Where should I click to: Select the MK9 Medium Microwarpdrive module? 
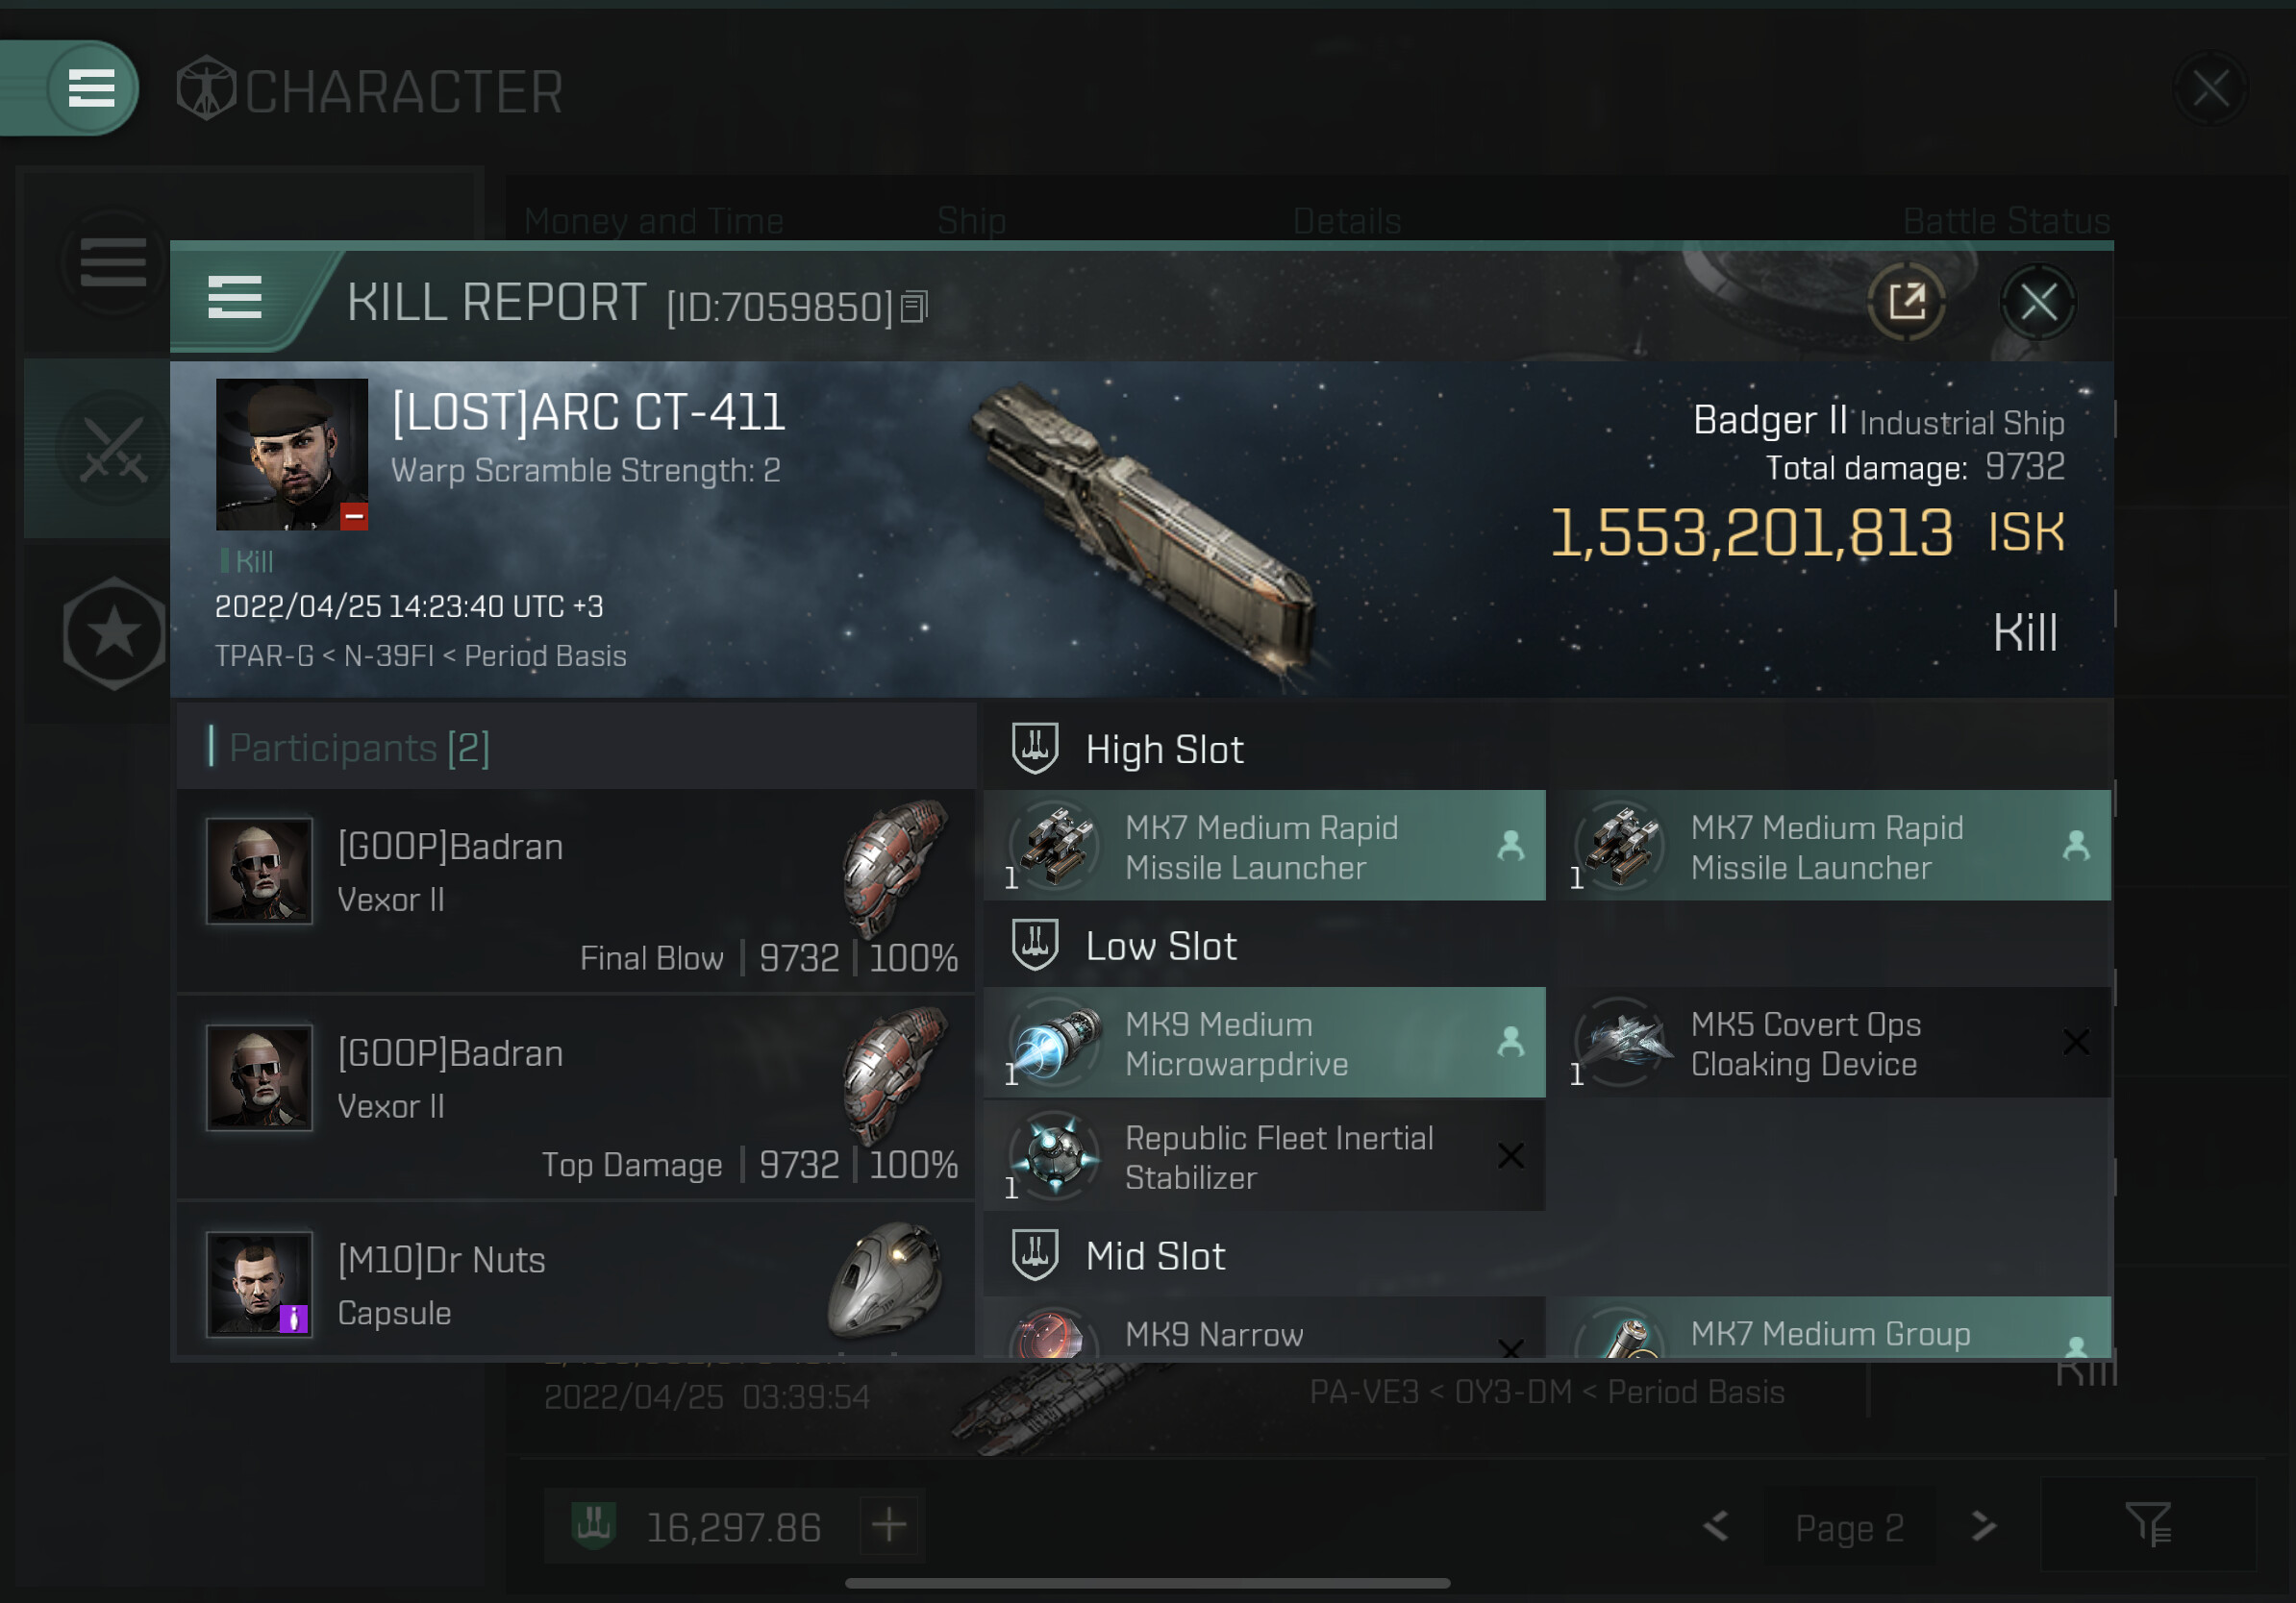[x=1265, y=1043]
